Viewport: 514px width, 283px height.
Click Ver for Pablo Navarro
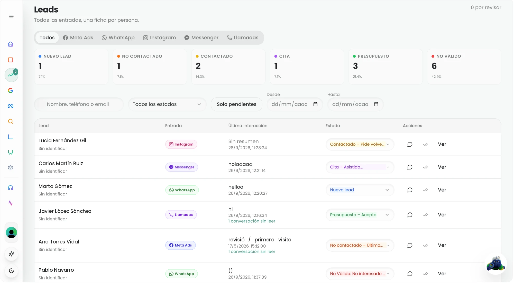click(x=442, y=274)
